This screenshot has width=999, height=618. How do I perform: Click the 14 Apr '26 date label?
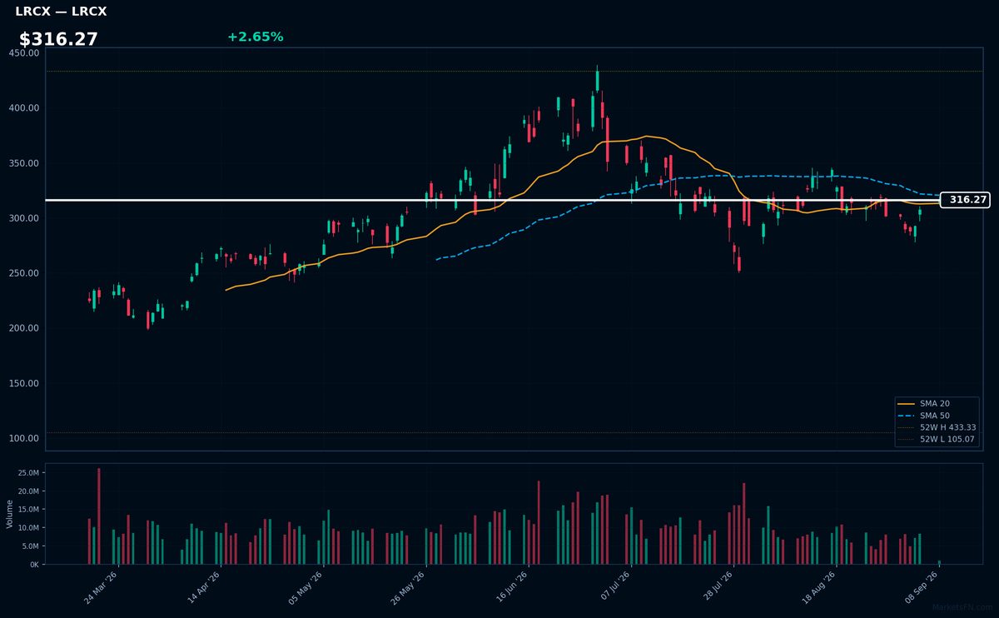204,588
